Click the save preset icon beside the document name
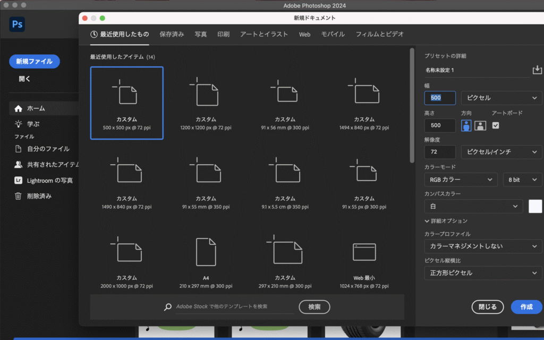The width and height of the screenshot is (544, 340). (x=537, y=70)
